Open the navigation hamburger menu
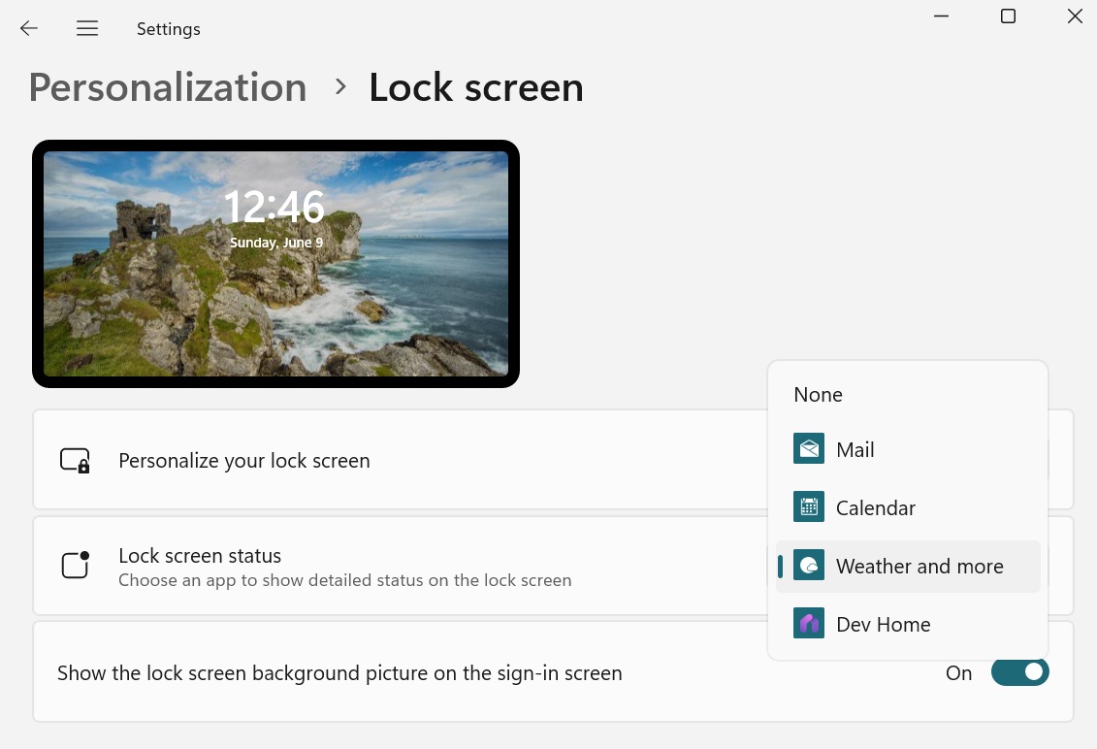This screenshot has height=749, width=1097. 87,28
